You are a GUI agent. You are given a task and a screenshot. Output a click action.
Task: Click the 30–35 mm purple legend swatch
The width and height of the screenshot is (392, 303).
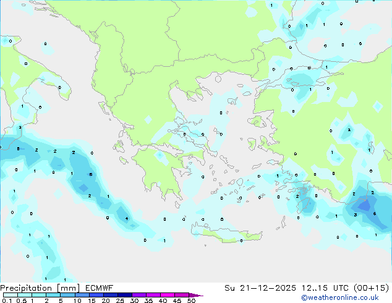[x=139, y=295]
